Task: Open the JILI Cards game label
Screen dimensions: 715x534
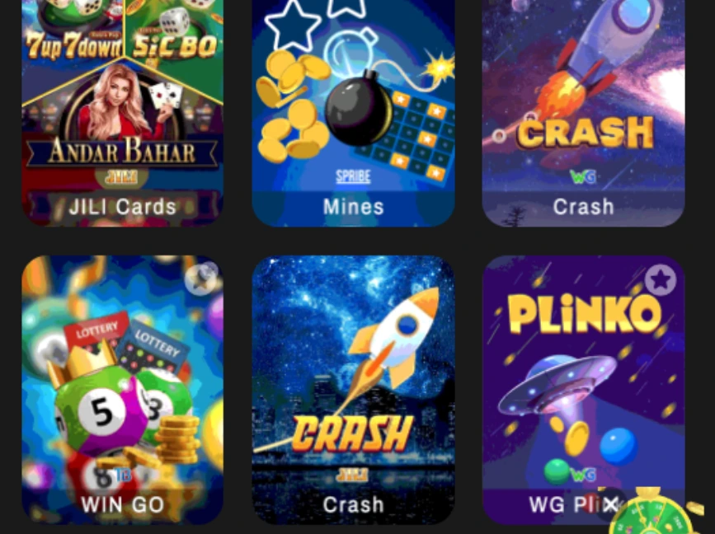Action: coord(122,208)
